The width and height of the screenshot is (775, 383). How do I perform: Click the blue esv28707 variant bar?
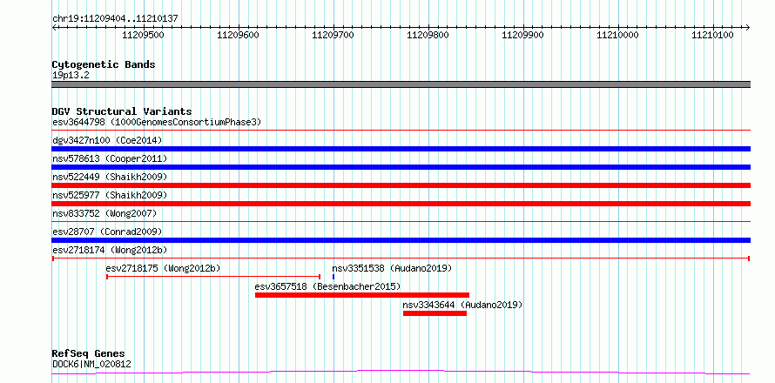(x=401, y=240)
